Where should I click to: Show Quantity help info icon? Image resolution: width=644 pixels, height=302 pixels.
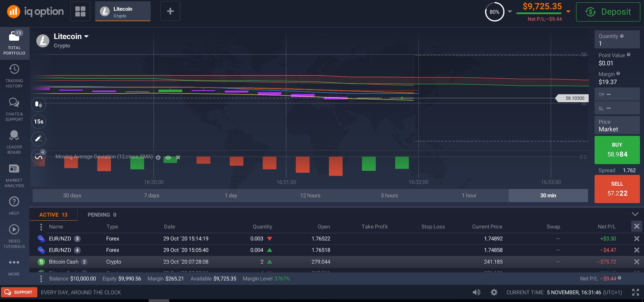pyautogui.click(x=622, y=36)
